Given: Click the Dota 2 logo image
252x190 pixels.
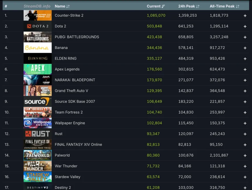Looking at the screenshot, I should (x=38, y=26).
